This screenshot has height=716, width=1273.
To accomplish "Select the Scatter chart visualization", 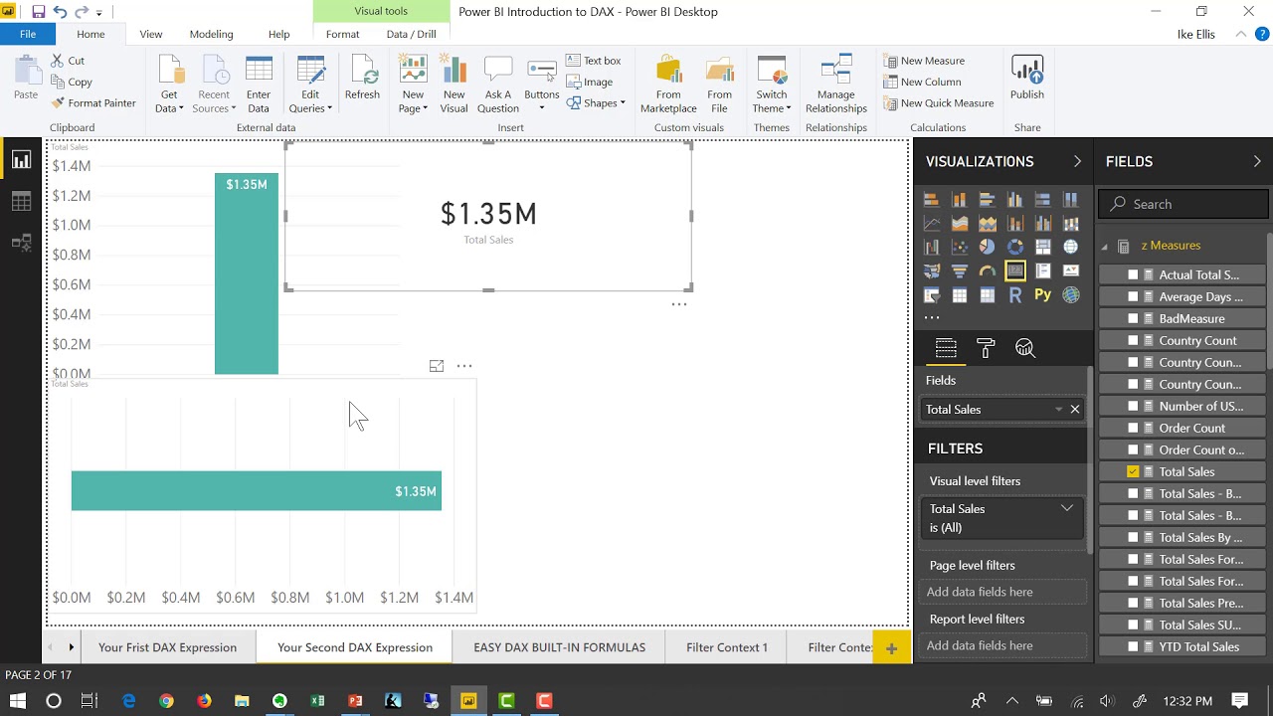I will pyautogui.click(x=960, y=247).
